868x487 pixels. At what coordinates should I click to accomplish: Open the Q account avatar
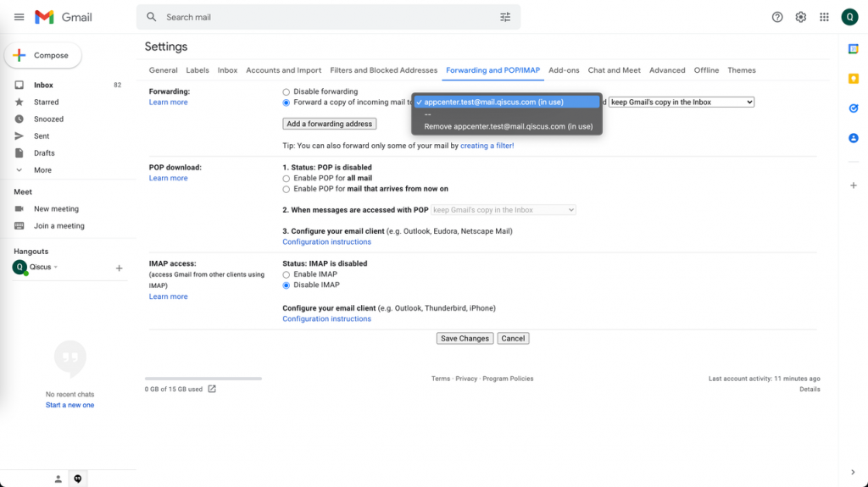[849, 17]
